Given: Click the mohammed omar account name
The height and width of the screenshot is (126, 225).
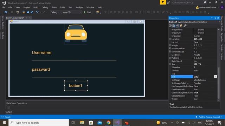Looking at the screenshot, I should [208, 7].
